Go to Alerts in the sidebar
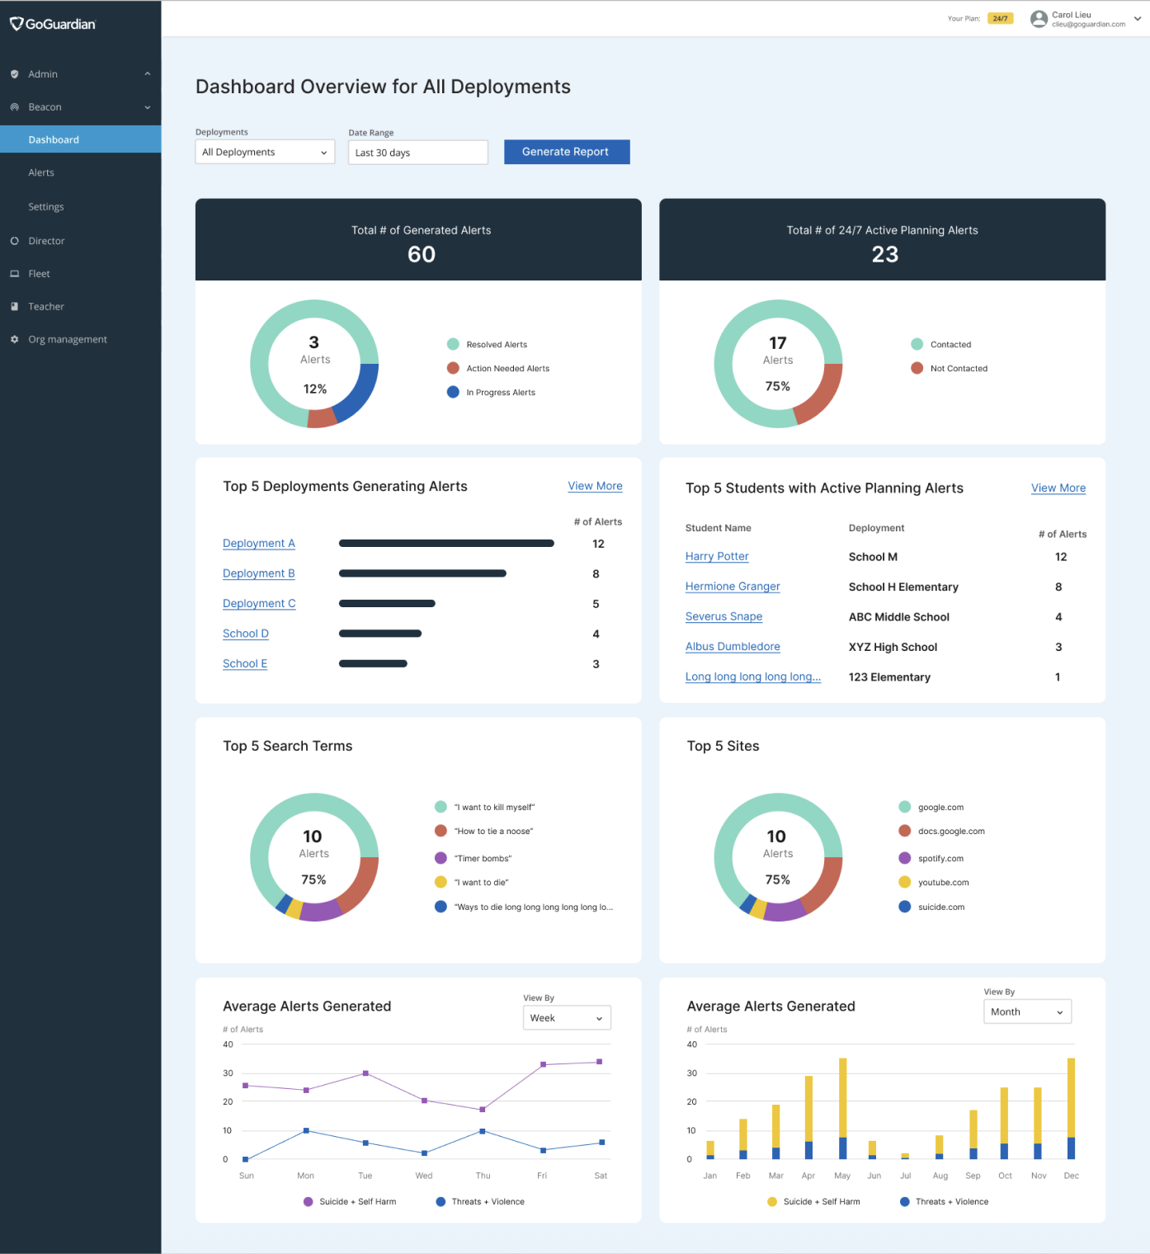This screenshot has width=1150, height=1254. (x=41, y=172)
